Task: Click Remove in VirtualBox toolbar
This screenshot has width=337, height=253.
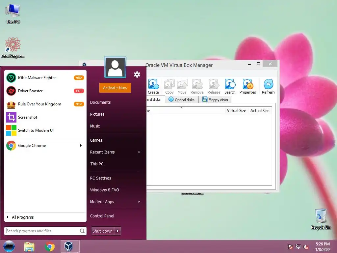Action: click(x=197, y=87)
